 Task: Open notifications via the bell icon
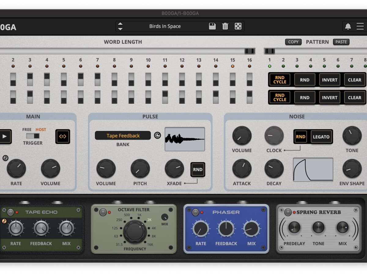pos(348,27)
